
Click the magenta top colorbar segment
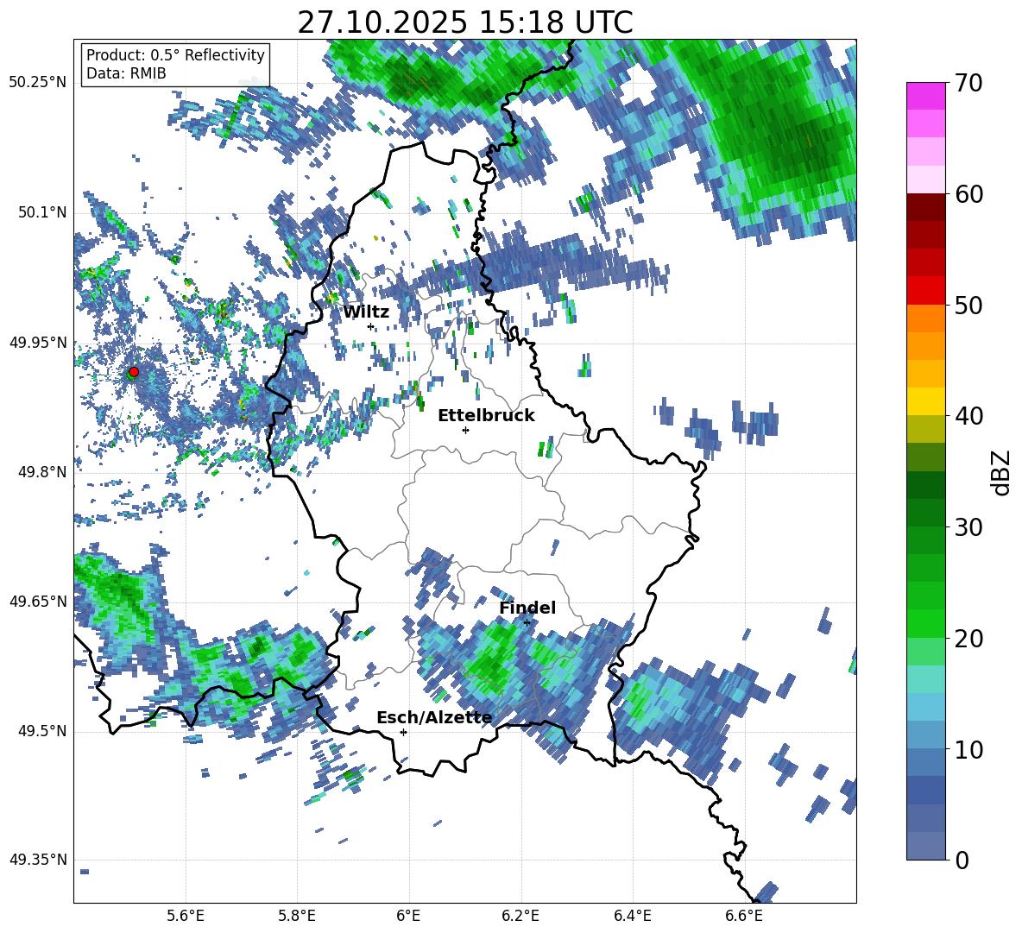coord(925,97)
